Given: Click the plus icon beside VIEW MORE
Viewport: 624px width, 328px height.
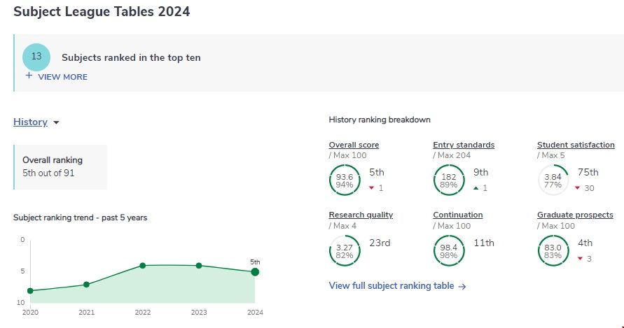Looking at the screenshot, I should pos(29,76).
